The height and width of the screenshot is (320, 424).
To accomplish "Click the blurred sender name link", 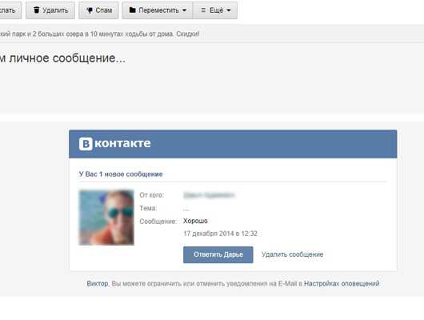I will [209, 195].
